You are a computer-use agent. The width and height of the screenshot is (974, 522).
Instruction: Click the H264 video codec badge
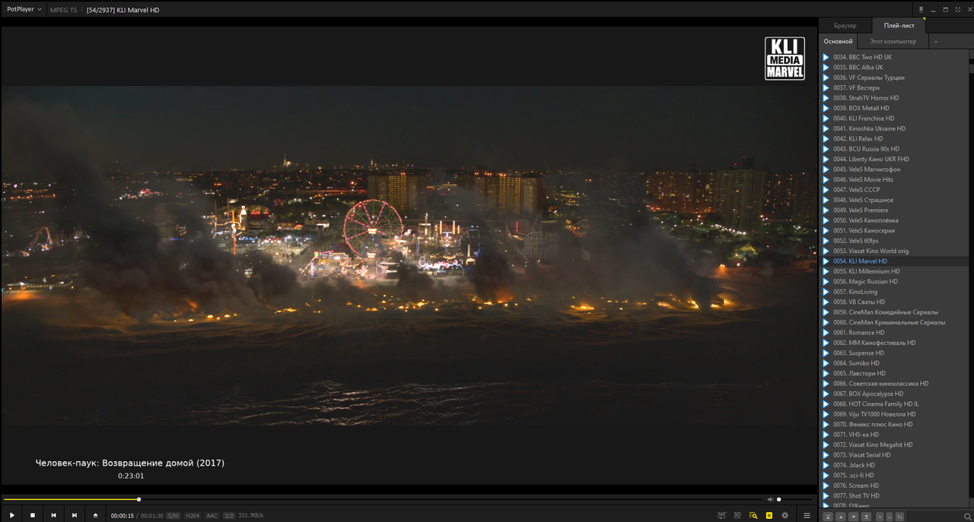coord(193,515)
